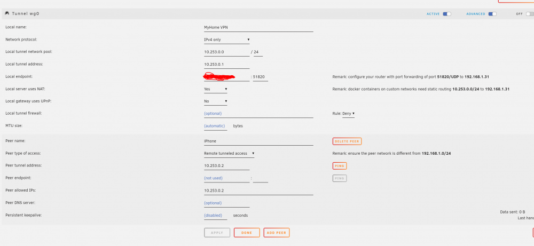Click the WireGuard icon beside Tunnel wg0

click(7, 14)
